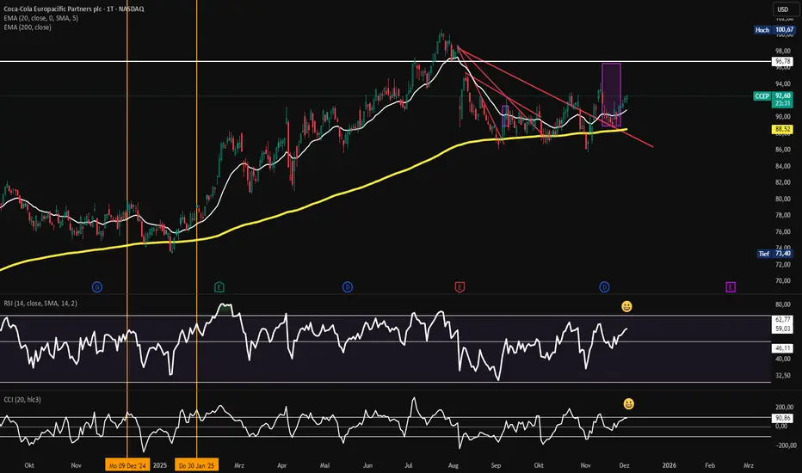The image size is (802, 473).
Task: Click the yellow 88,52 EMA price label
Action: 782,129
